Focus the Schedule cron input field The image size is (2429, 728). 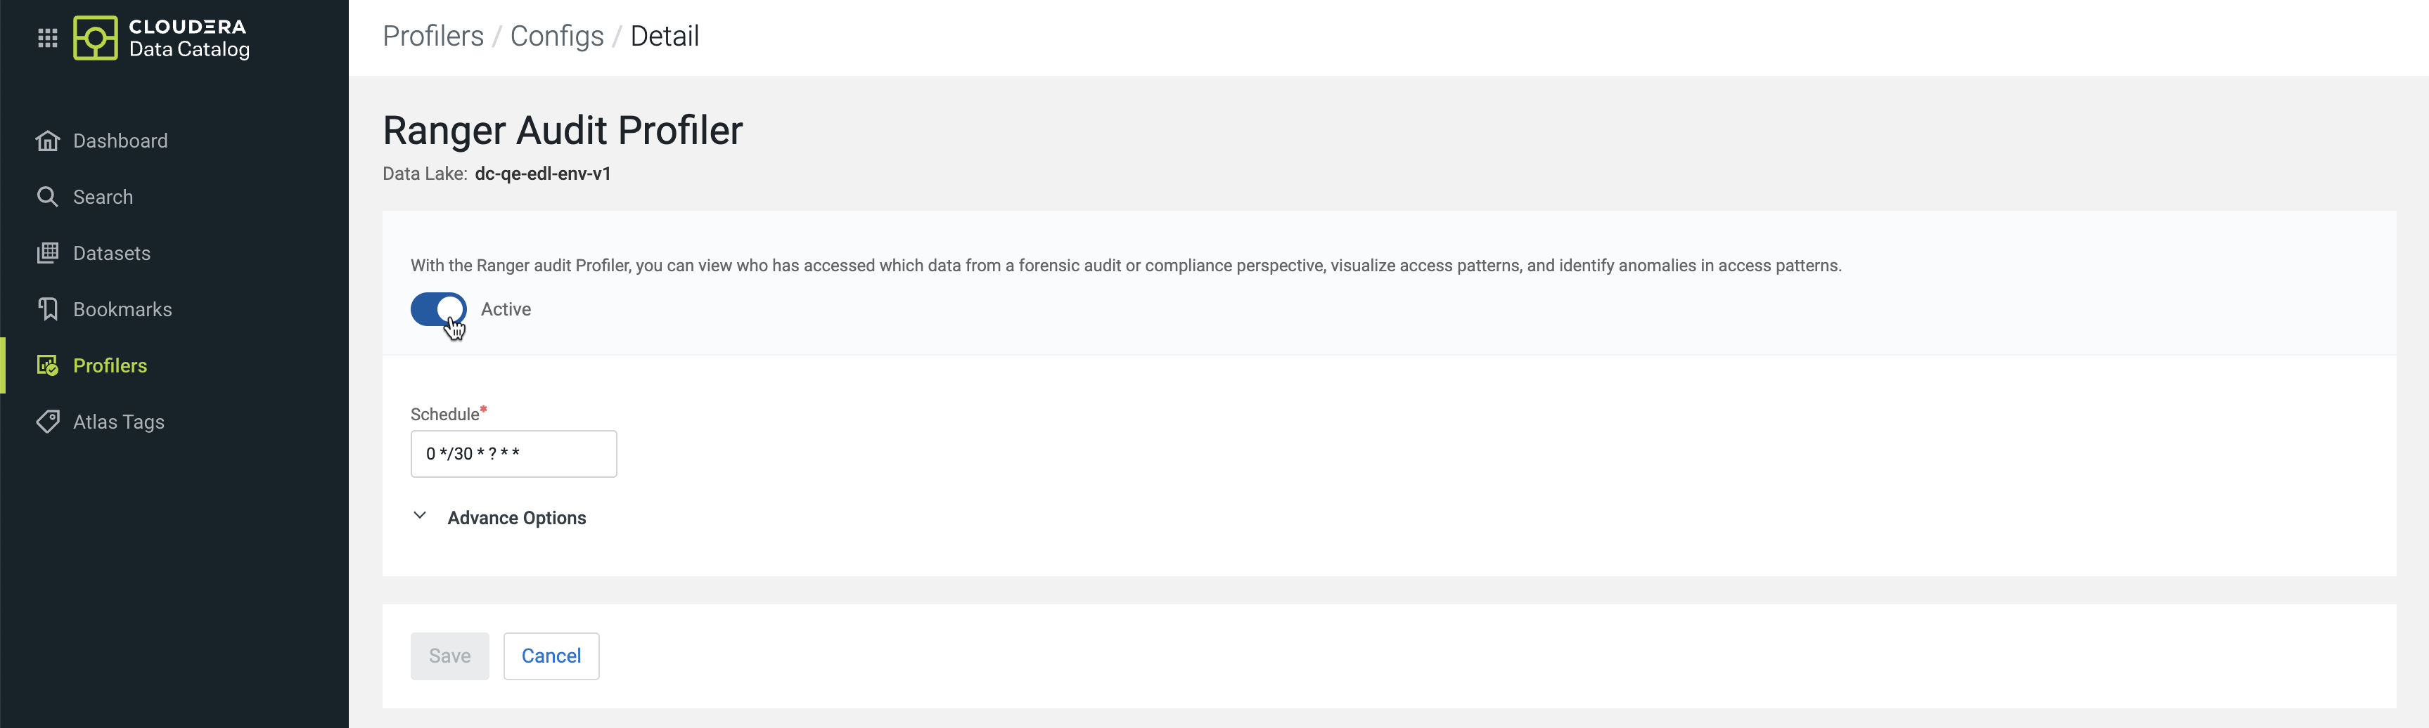click(513, 454)
